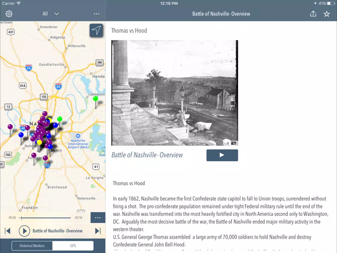337x253 pixels.
Task: Select the green pin east of downtown Nashville
Action: 60,119
